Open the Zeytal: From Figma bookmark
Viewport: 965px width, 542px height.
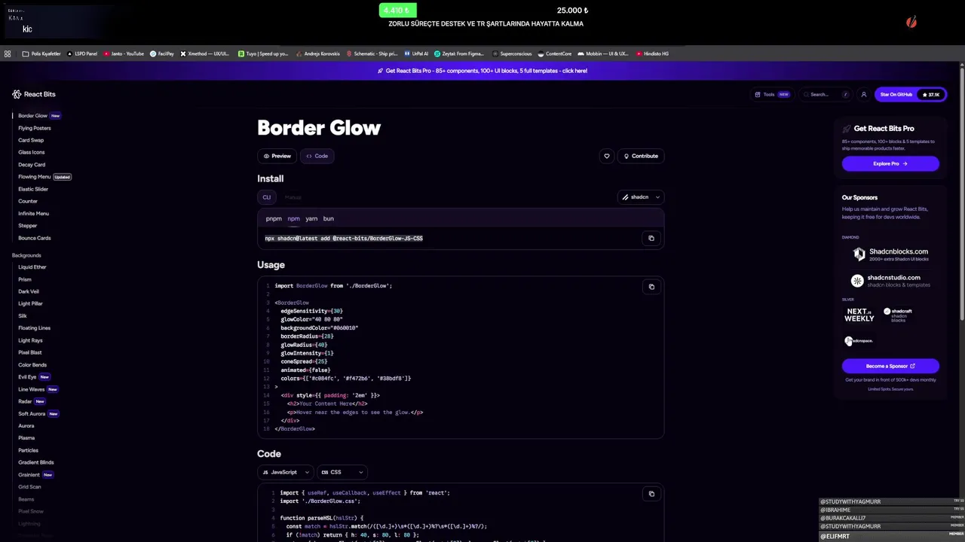point(459,53)
